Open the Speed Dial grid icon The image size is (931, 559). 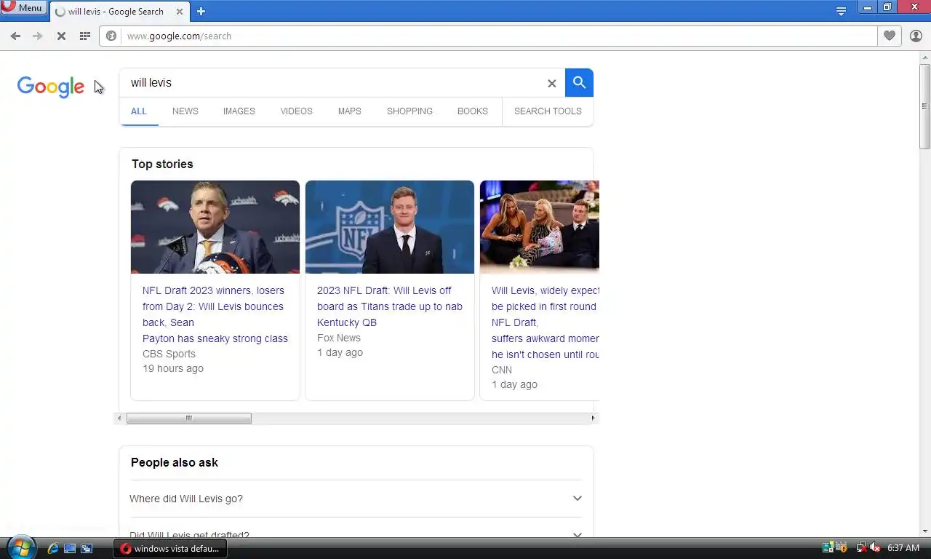(x=85, y=36)
